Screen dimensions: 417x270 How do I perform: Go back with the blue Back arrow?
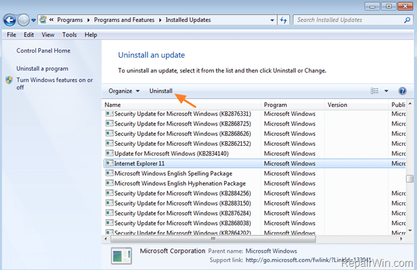pos(10,20)
